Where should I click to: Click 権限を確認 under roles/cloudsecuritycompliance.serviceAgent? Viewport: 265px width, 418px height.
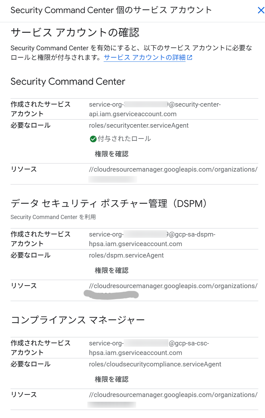point(112,379)
